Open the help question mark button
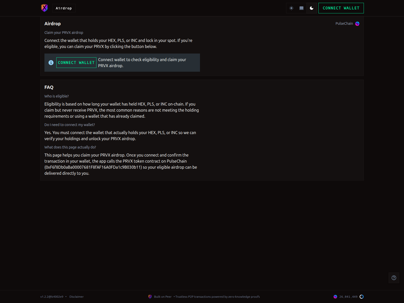Image resolution: width=404 pixels, height=303 pixels. pyautogui.click(x=394, y=278)
